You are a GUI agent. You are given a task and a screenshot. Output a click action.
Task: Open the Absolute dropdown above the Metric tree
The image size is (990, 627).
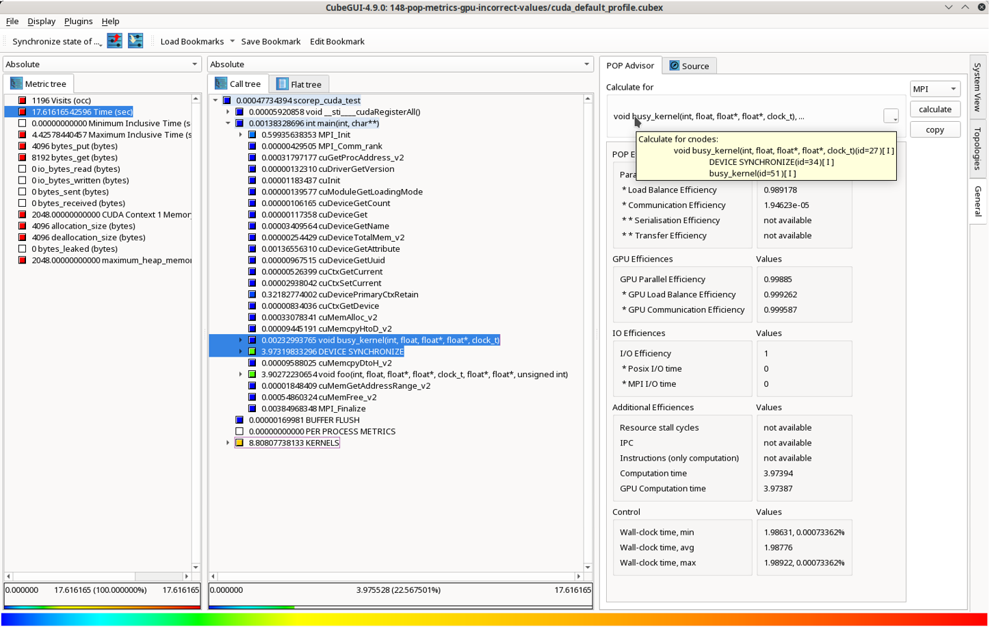pyautogui.click(x=102, y=64)
